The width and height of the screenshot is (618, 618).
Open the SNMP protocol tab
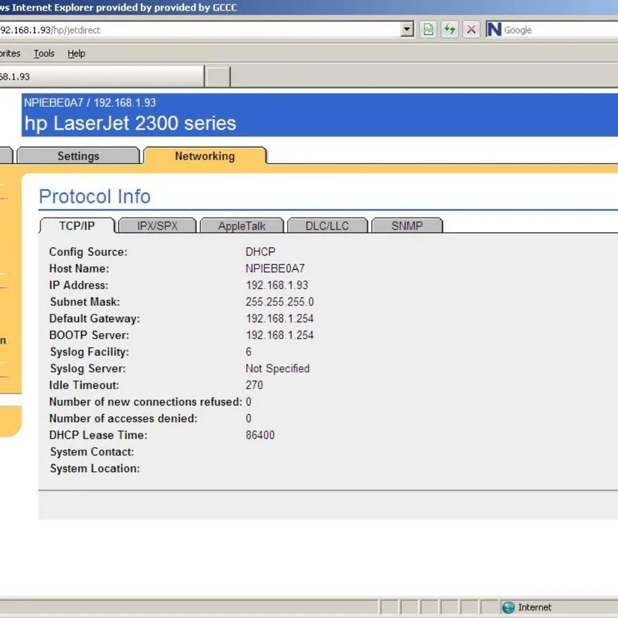(x=407, y=226)
